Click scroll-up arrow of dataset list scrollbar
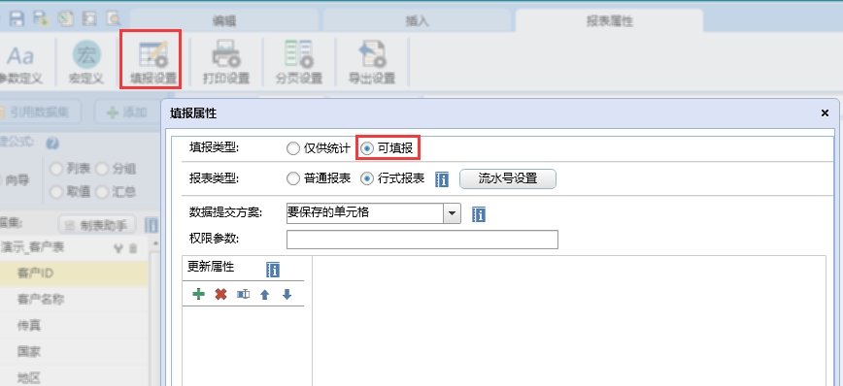This screenshot has height=386, width=843. 155,243
